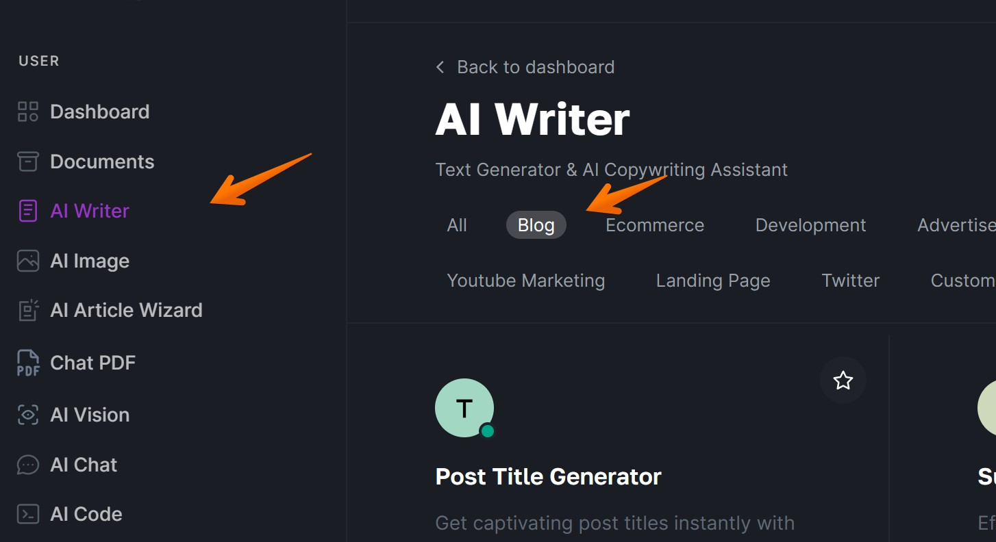Click the AI Article Wizard icon
The image size is (996, 542).
(x=28, y=310)
